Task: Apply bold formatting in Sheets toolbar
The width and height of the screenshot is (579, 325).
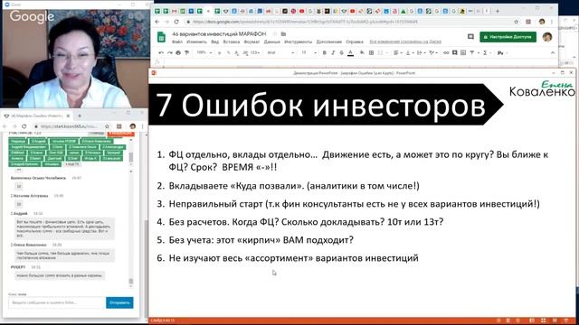Action: (324, 53)
